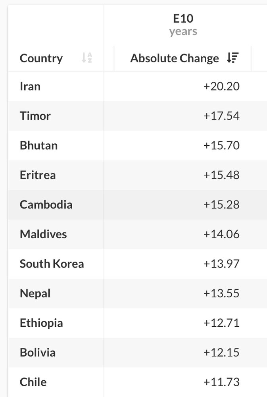Screen dimensions: 267x397
Task: Click the descending sort icon beside Absolute Change
Action: tap(232, 58)
